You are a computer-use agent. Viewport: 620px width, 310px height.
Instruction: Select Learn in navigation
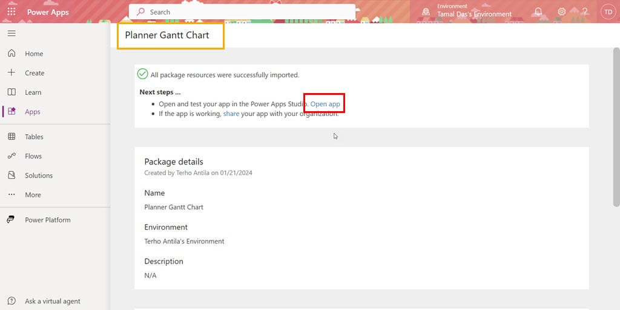coord(33,92)
